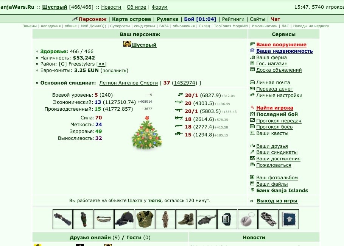
Task: Open Доска объявлений
Action: pos(279,70)
